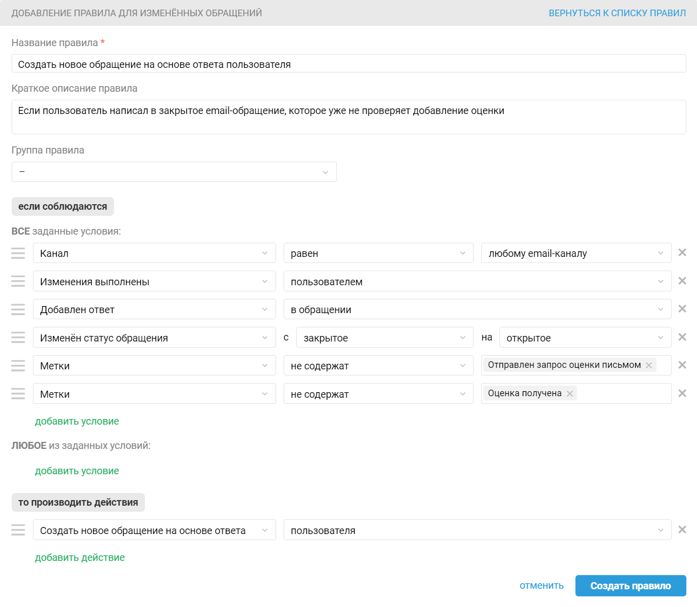Delete the create-ticket action row

(682, 529)
